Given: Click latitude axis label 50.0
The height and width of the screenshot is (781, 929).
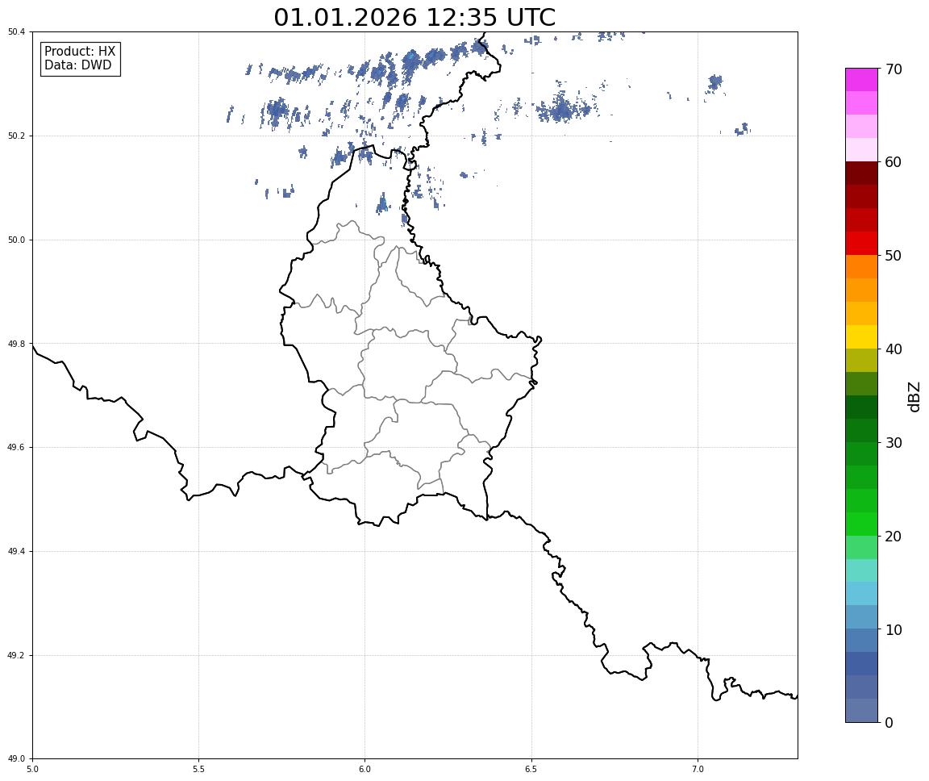Looking at the screenshot, I should [16, 240].
